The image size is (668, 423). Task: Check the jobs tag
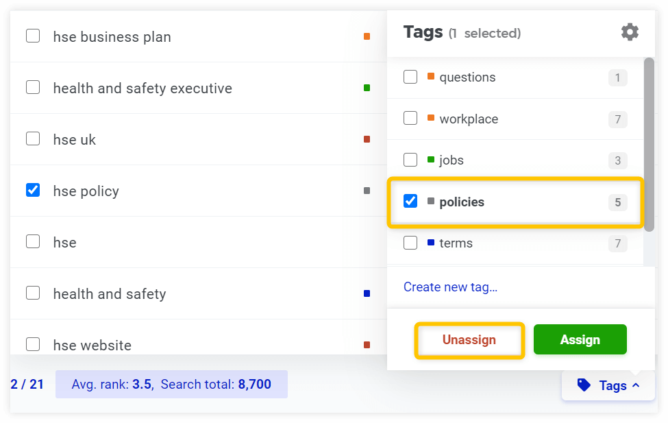coord(410,159)
